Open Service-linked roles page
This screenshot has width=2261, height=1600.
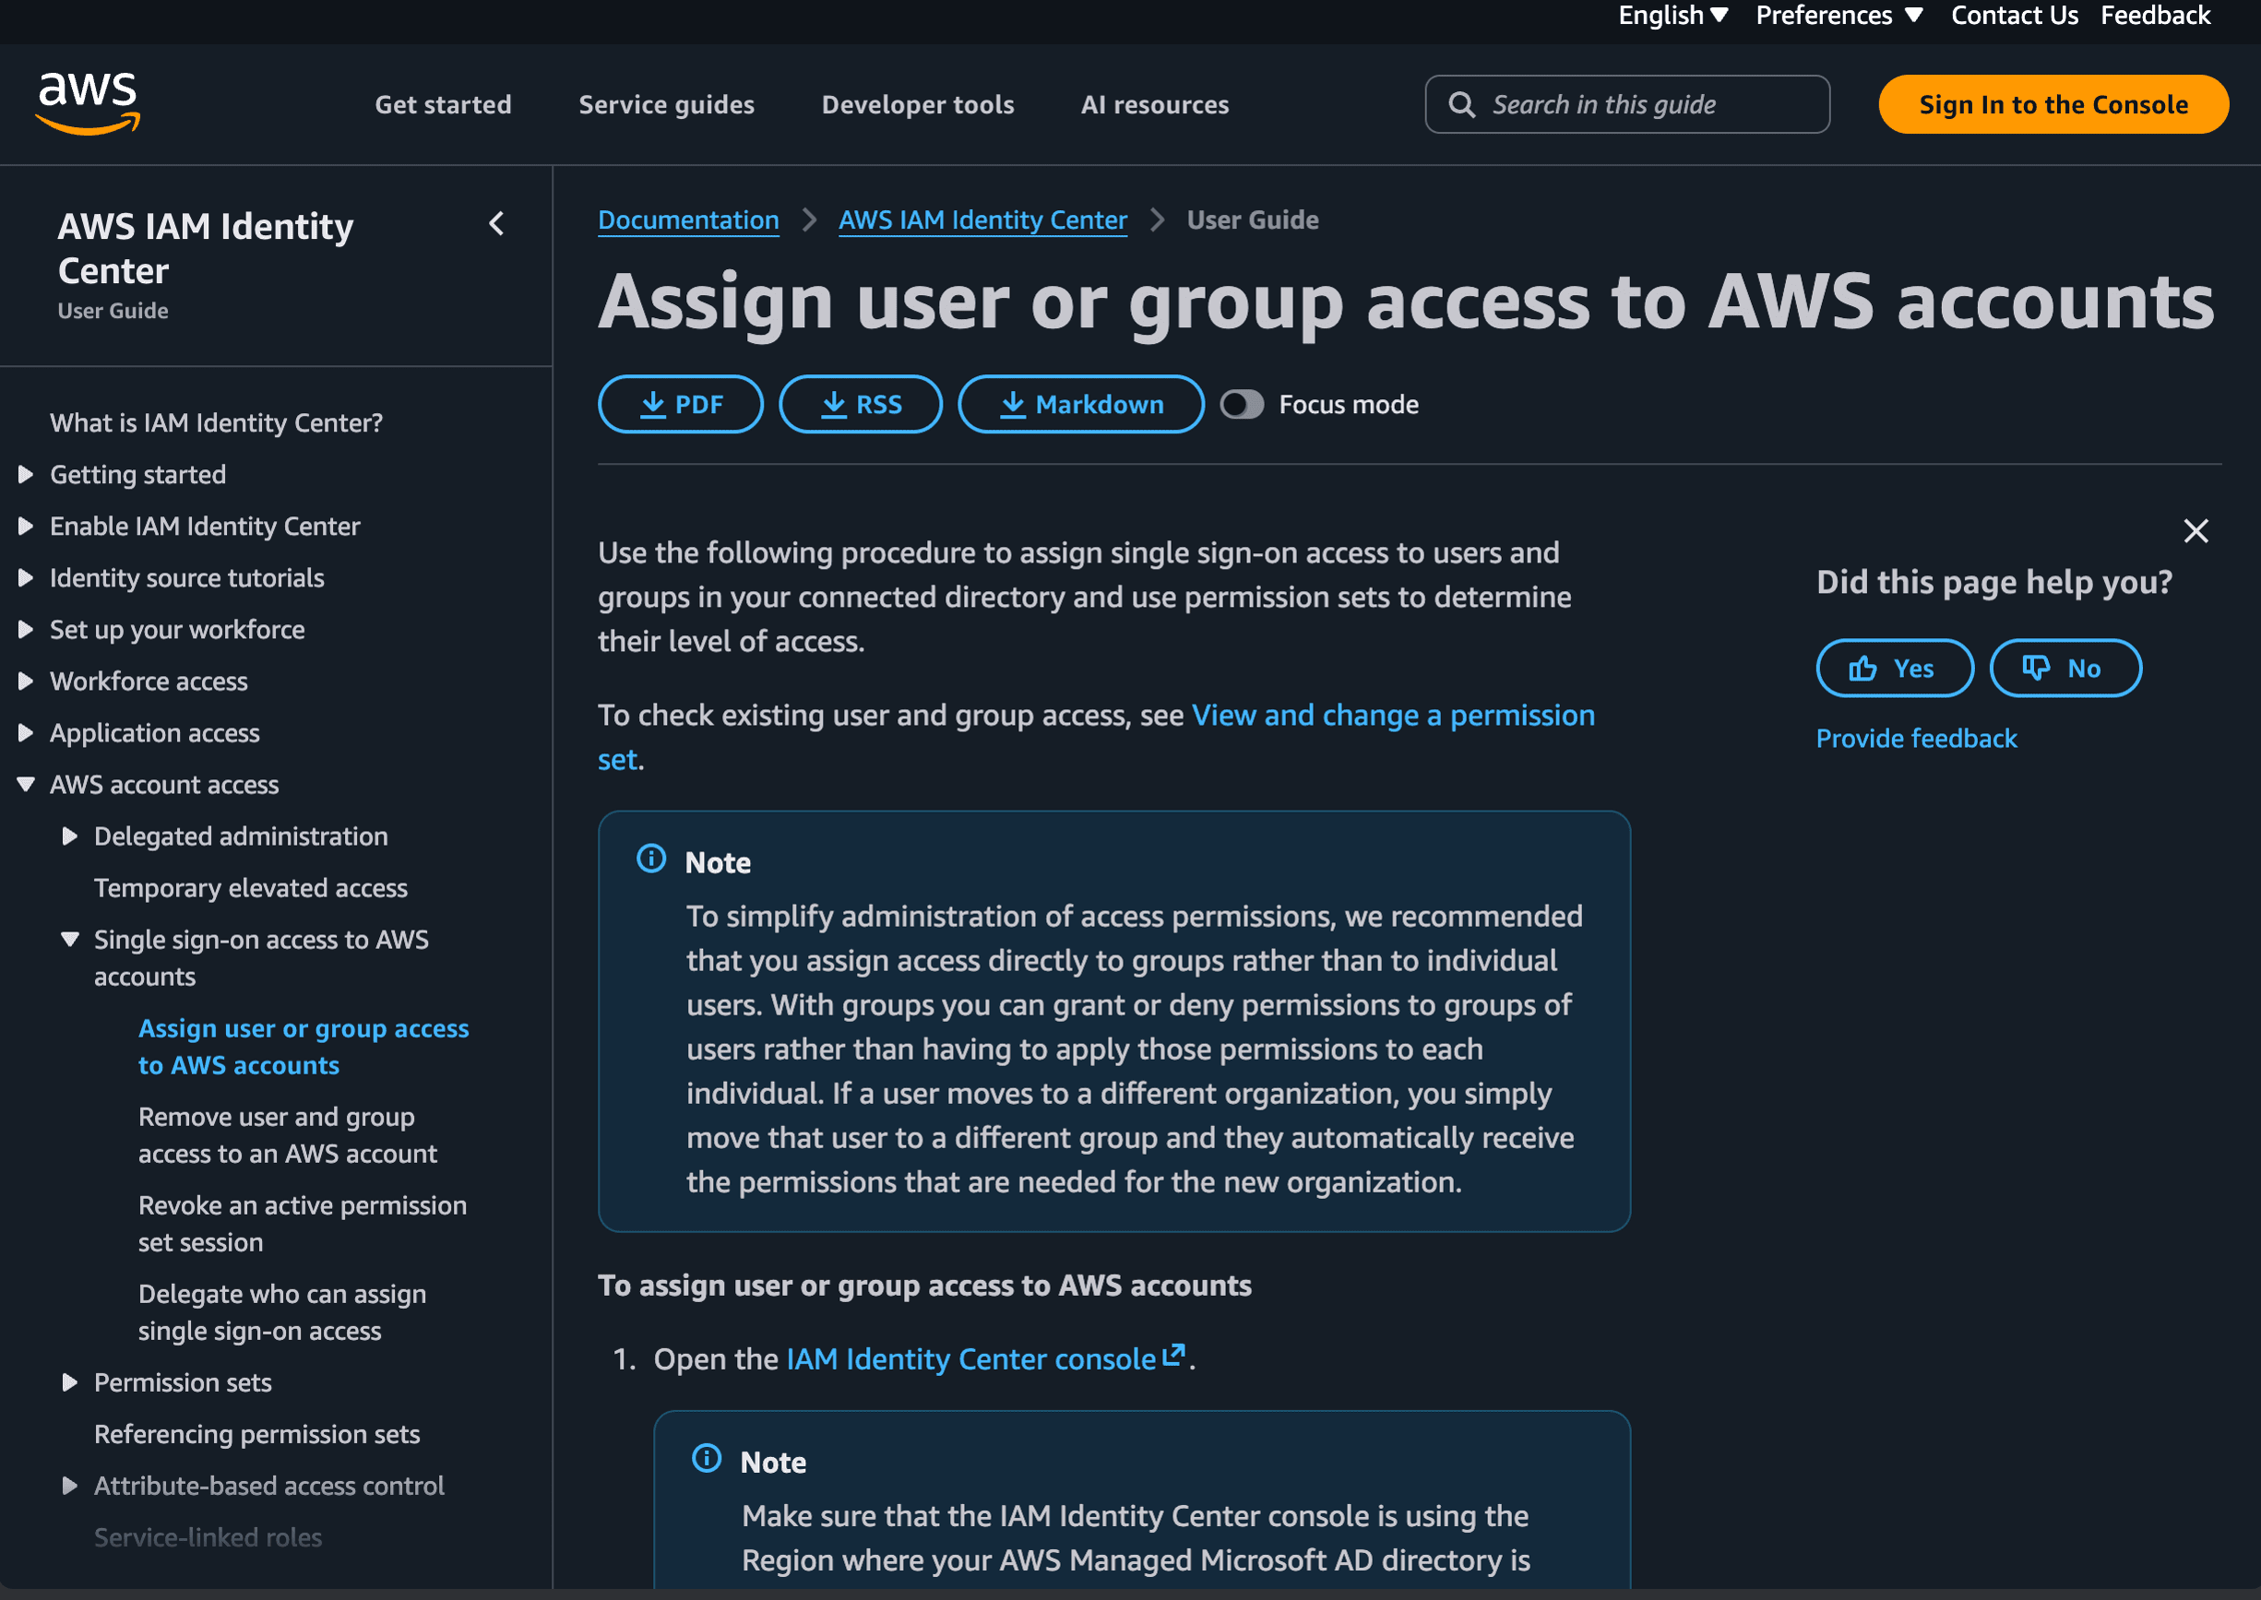tap(208, 1538)
